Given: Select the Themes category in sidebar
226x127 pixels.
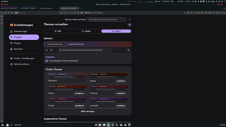Looking at the screenshot, I should [x=24, y=37].
